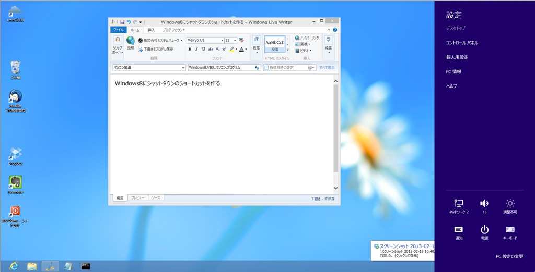This screenshot has width=535, height=272.
Task: Open the ビデオ insert video menu
Action: [x=304, y=51]
